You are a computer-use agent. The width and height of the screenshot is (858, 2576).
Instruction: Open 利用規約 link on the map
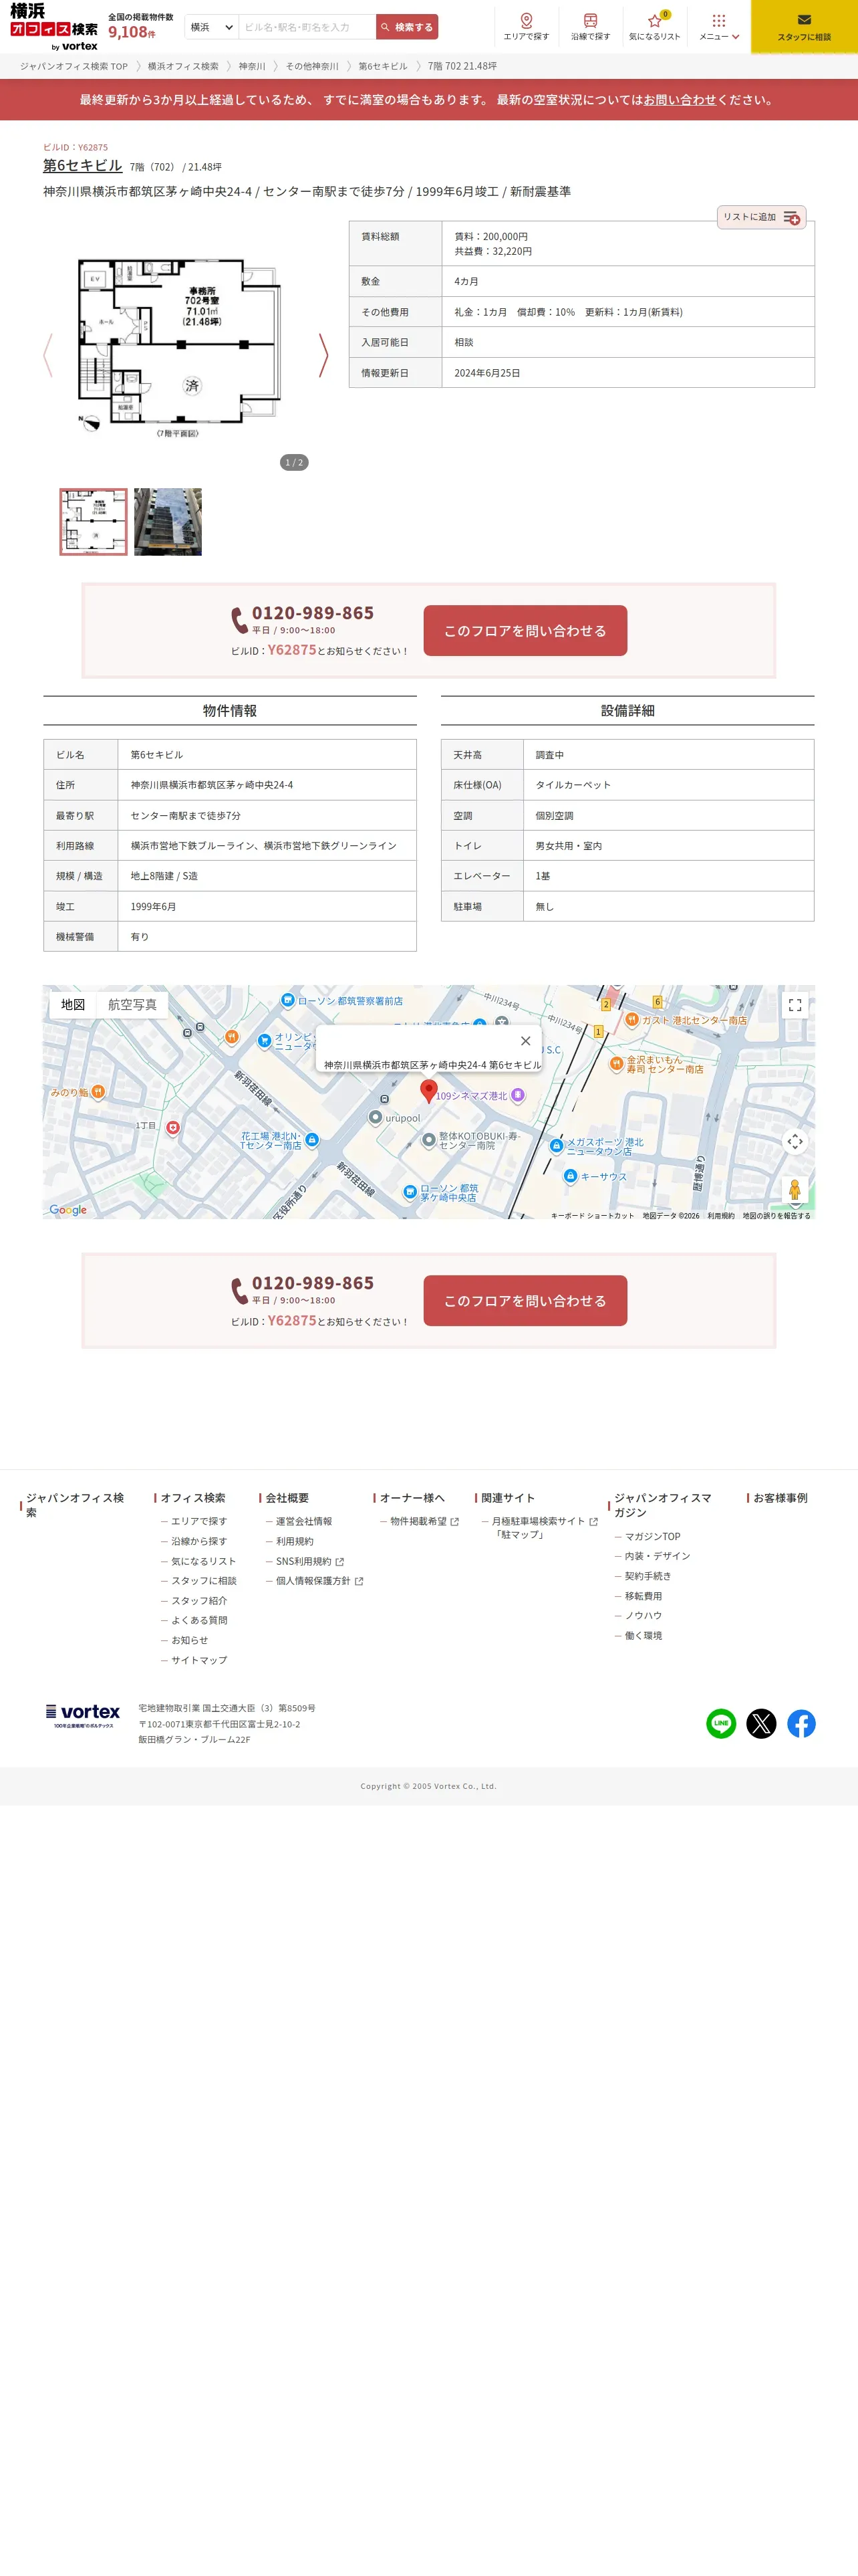720,1216
